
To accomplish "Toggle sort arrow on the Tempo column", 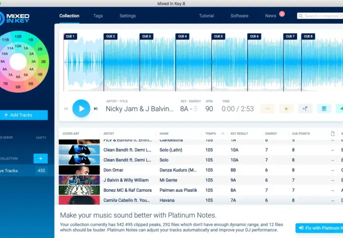I will pyautogui.click(x=222, y=134).
